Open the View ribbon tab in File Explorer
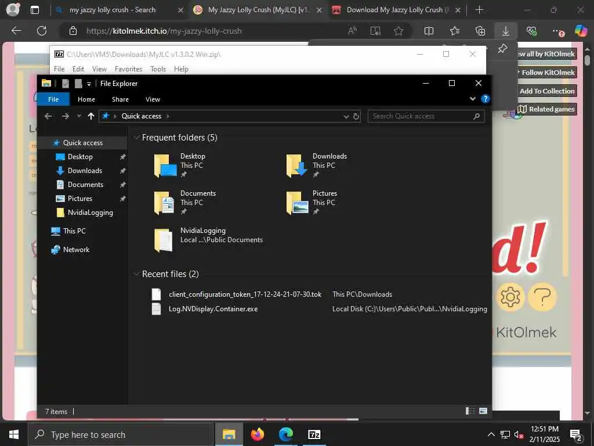This screenshot has height=446, width=594. pyautogui.click(x=153, y=99)
